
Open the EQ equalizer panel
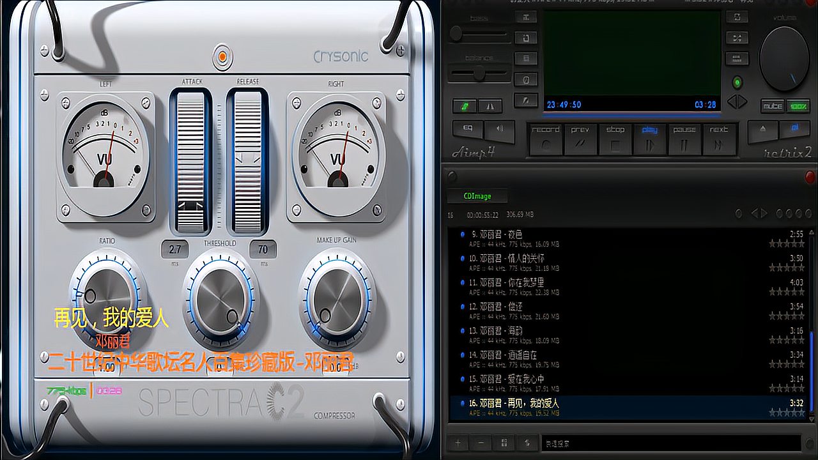[467, 129]
